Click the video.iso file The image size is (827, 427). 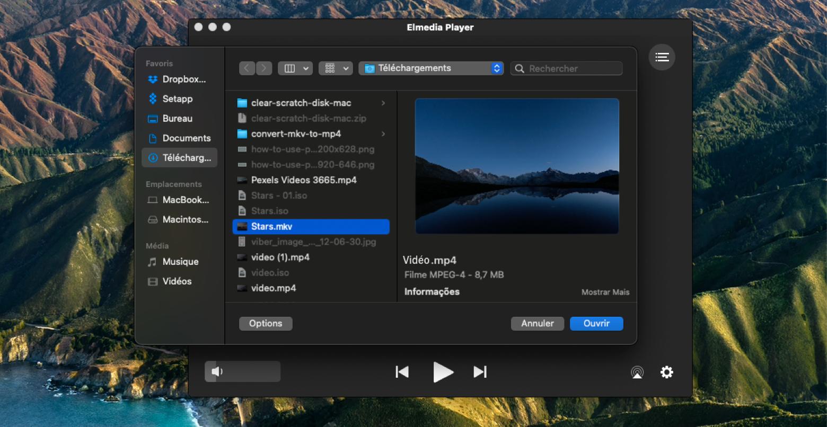coord(311,273)
